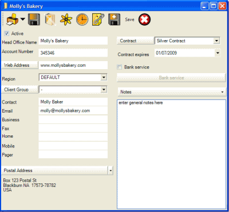Open the Silver Contract dropdown list

coord(216,41)
